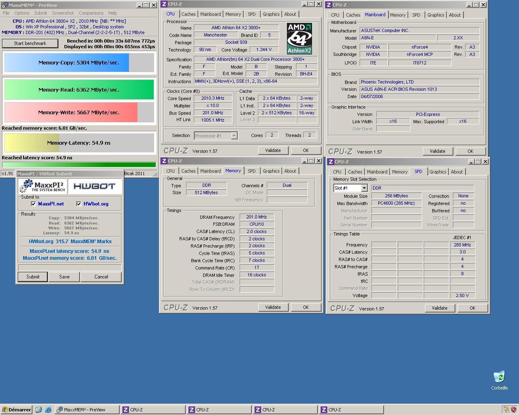
Task: Click the Core Voltage value 1.344 V
Action: tap(264, 49)
